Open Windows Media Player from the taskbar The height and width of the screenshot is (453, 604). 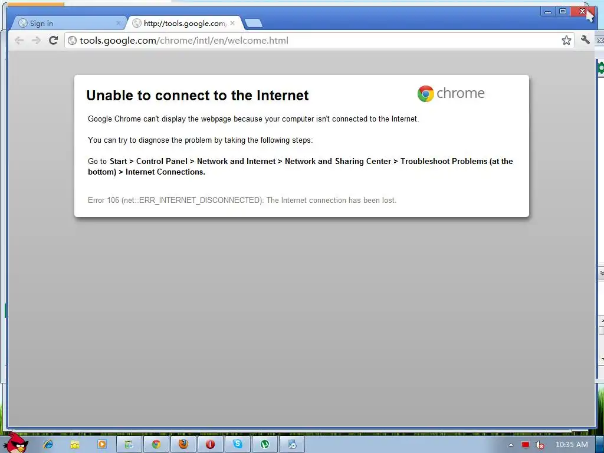[101, 445]
